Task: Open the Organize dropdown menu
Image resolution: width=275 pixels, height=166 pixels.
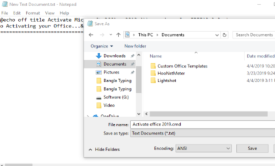Action: (x=102, y=46)
